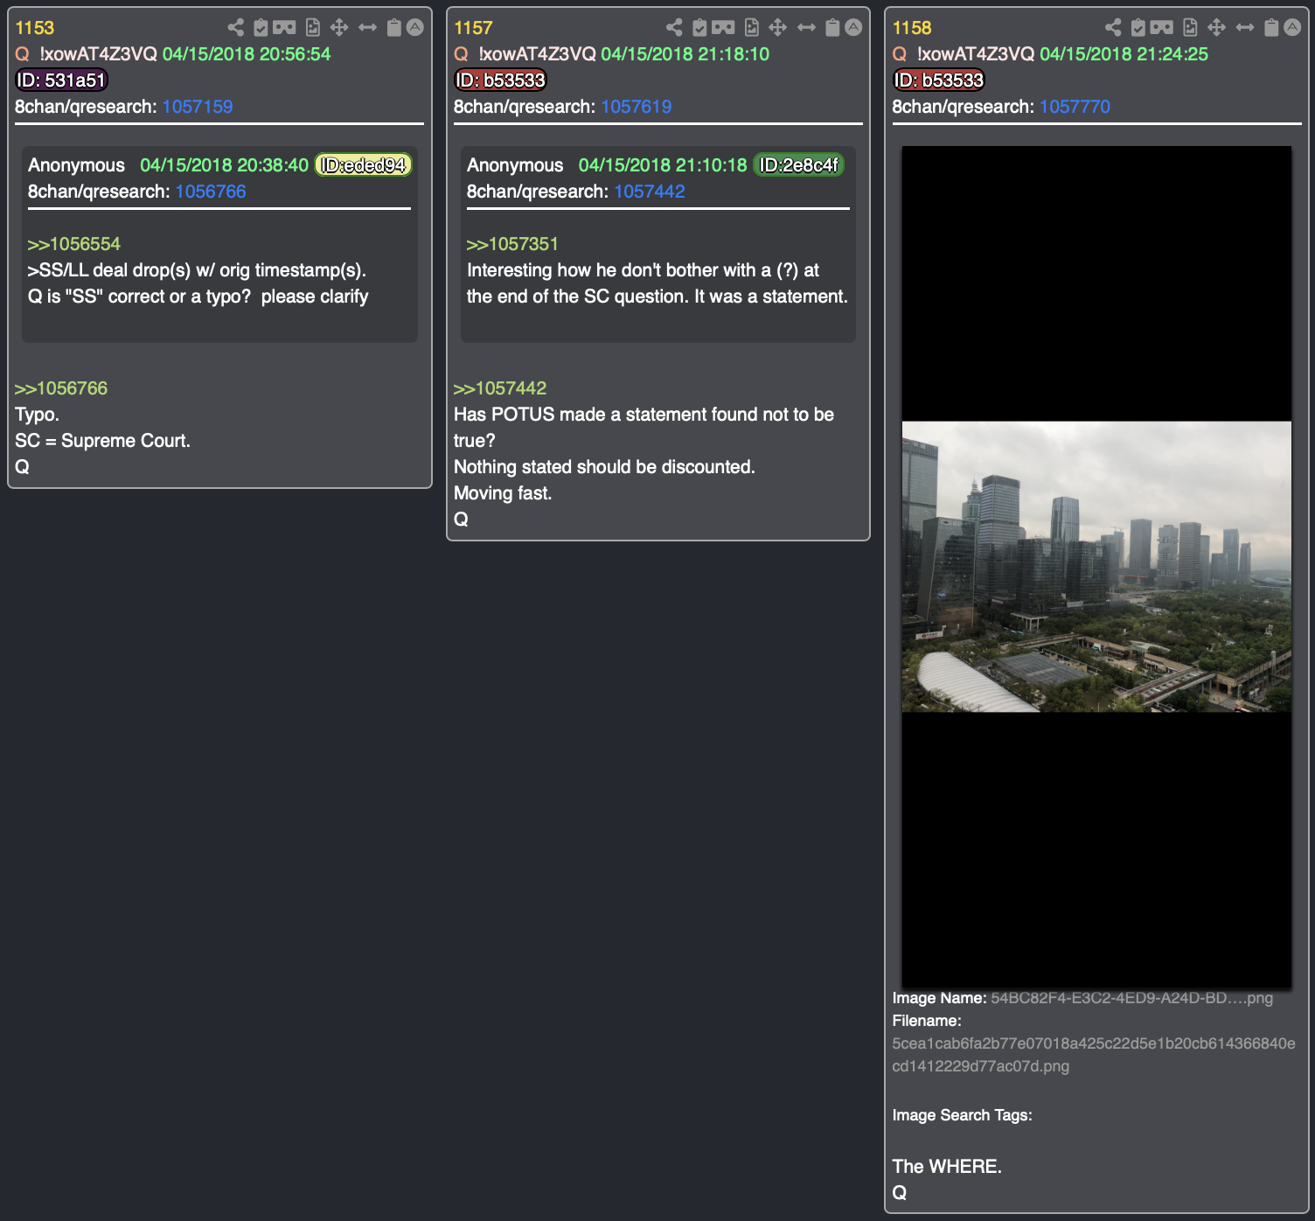Click text 'The WHERE.'
The height and width of the screenshot is (1221, 1315).
pyautogui.click(x=947, y=1167)
